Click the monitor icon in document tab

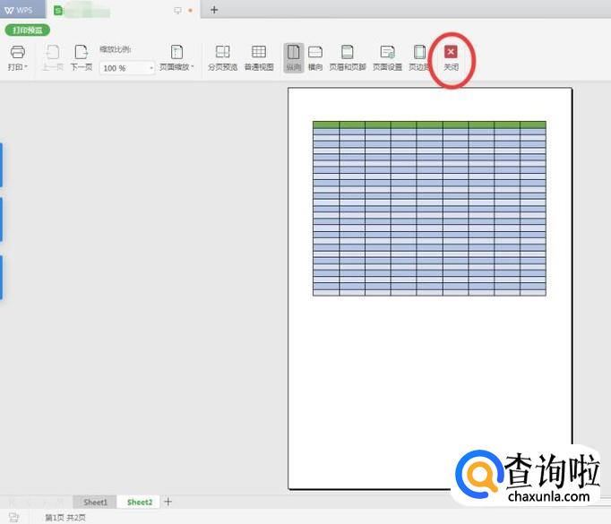[x=177, y=11]
